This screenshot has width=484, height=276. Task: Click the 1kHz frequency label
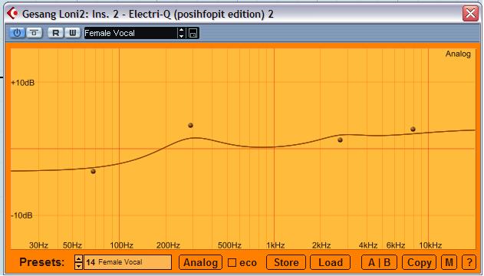click(275, 245)
